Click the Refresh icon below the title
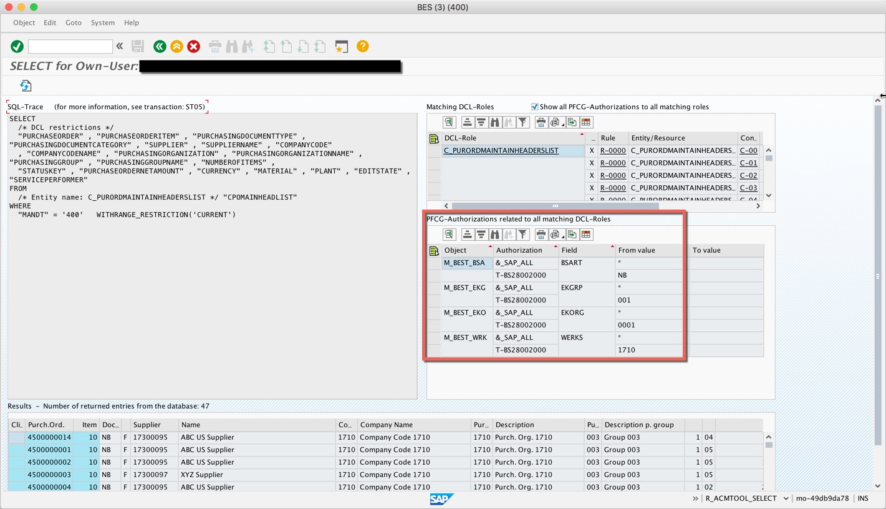The width and height of the screenshot is (886, 509). coord(25,86)
